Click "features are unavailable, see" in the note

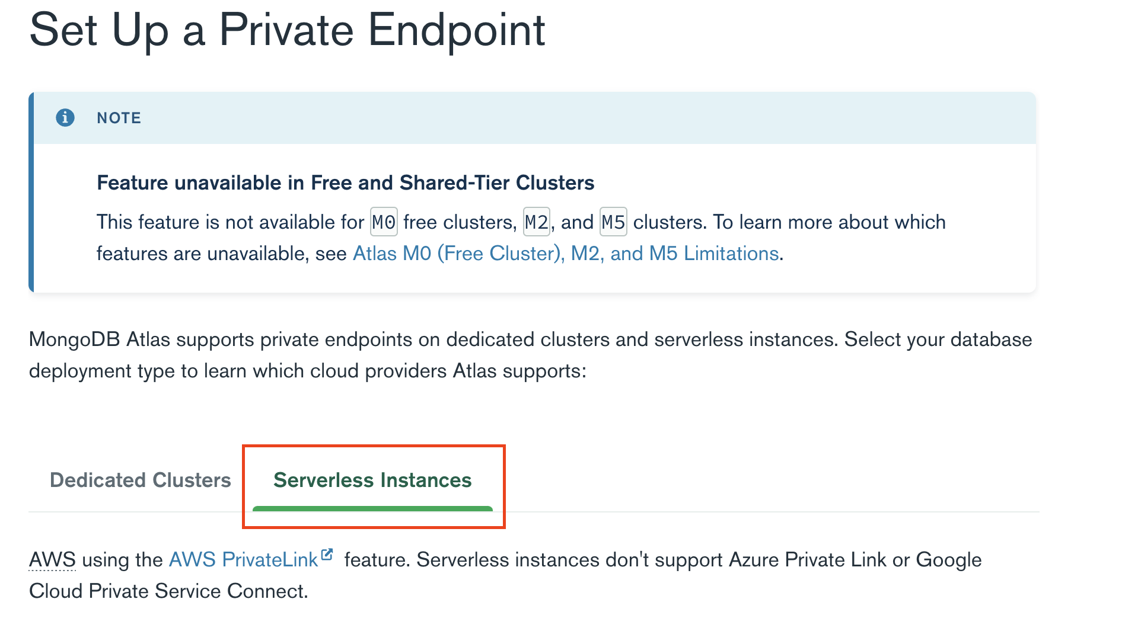pyautogui.click(x=221, y=254)
